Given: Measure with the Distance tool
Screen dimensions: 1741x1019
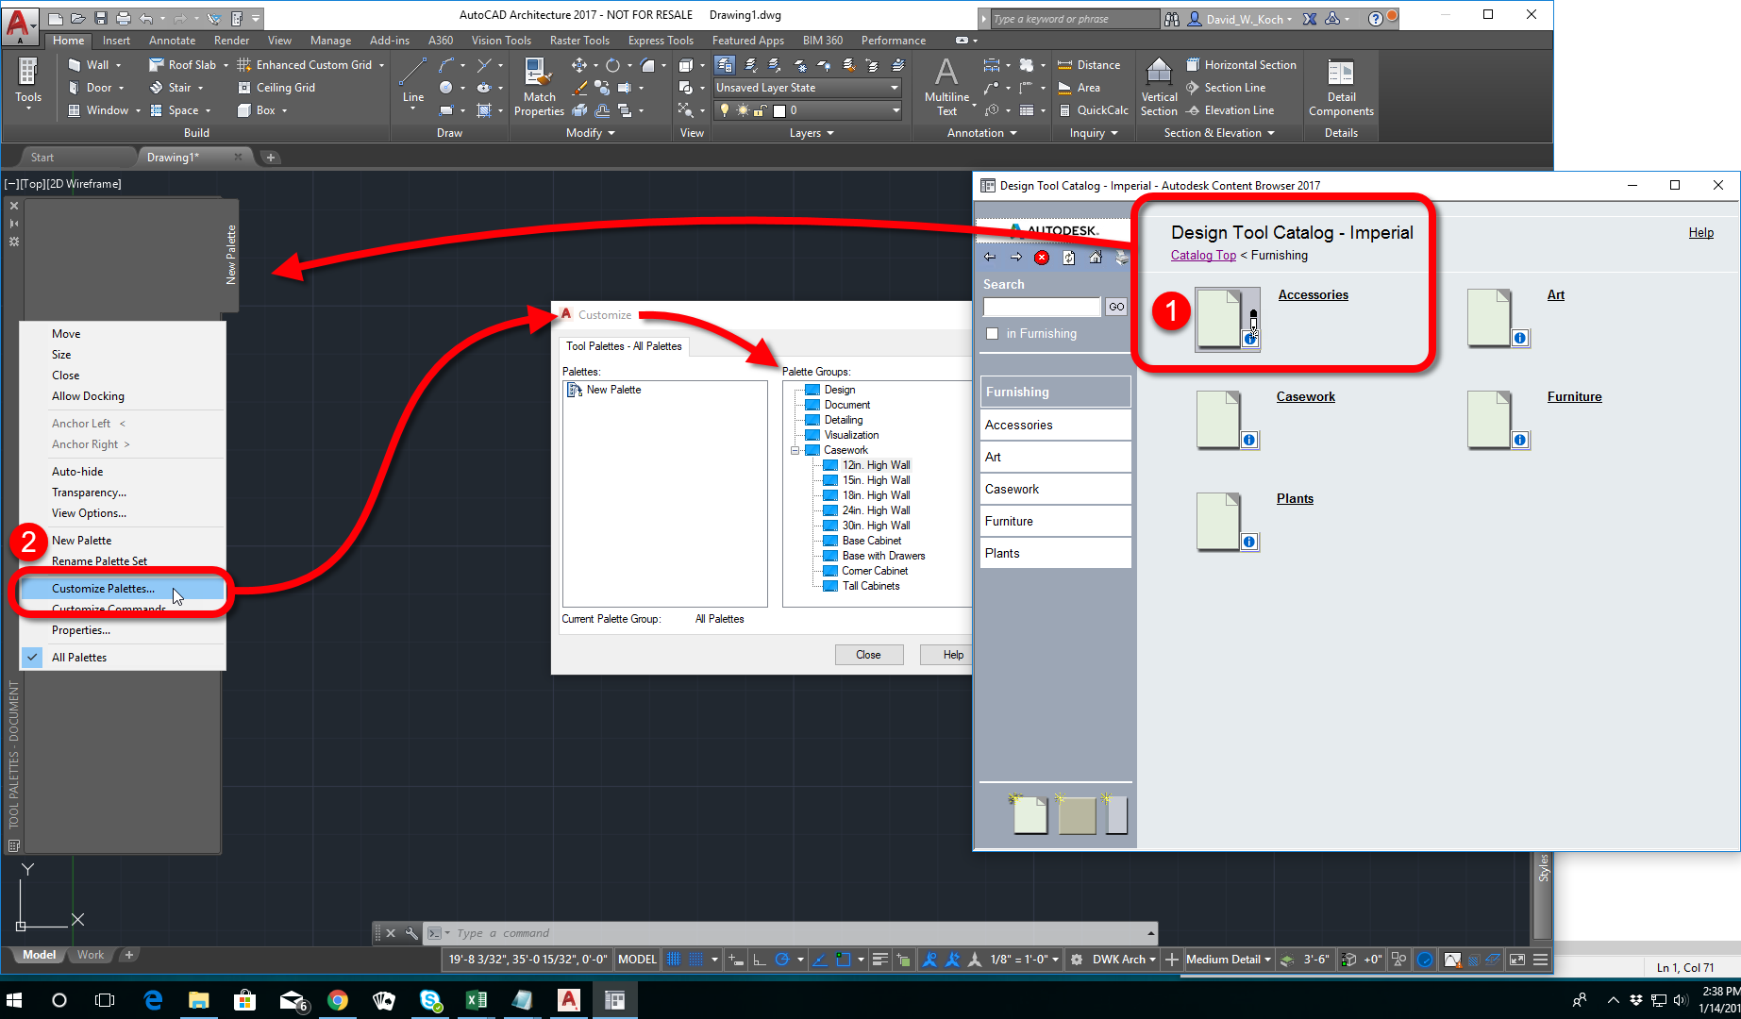Looking at the screenshot, I should (x=1089, y=65).
